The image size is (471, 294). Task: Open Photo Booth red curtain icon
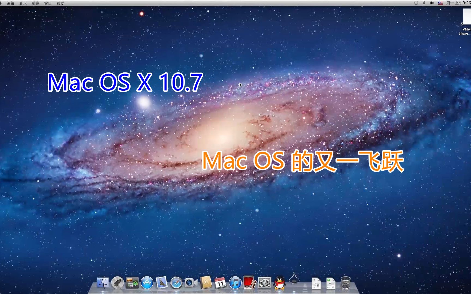point(250,283)
